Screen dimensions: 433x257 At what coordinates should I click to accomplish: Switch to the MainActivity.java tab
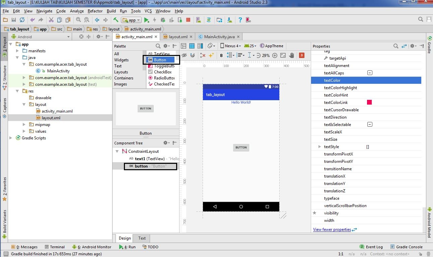(219, 37)
